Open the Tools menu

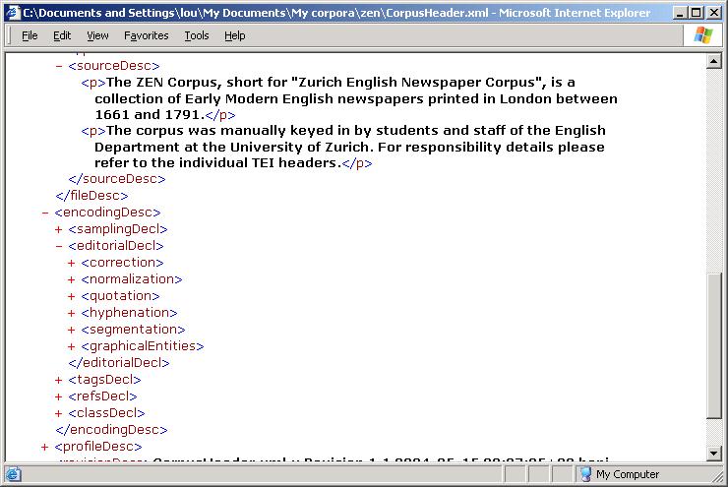[197, 35]
